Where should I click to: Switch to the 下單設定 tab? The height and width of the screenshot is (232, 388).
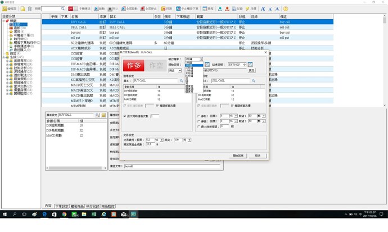click(x=62, y=206)
